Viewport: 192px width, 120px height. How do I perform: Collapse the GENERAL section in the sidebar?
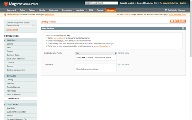tap(20, 40)
